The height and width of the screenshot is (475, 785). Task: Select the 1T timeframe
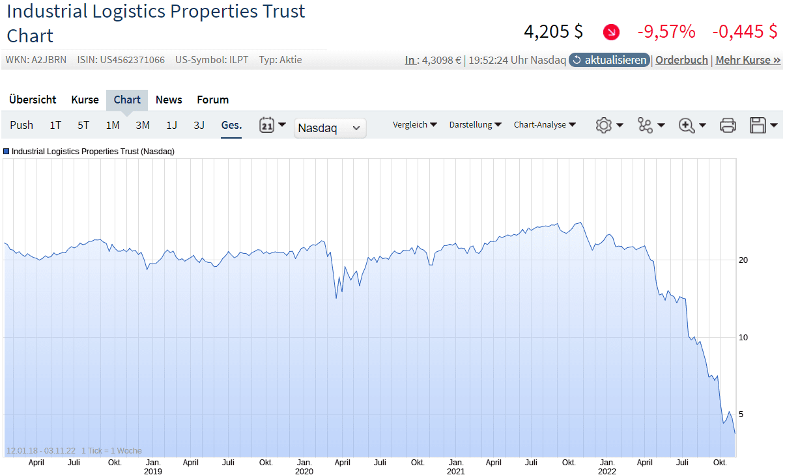[55, 125]
